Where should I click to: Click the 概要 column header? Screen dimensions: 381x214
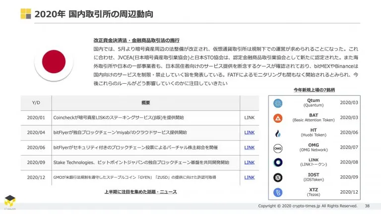tap(145, 103)
